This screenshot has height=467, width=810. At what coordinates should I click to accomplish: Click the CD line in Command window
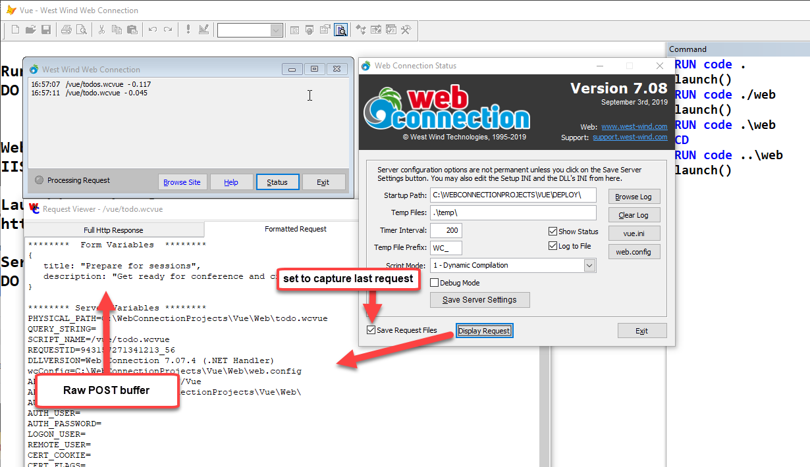pyautogui.click(x=682, y=140)
